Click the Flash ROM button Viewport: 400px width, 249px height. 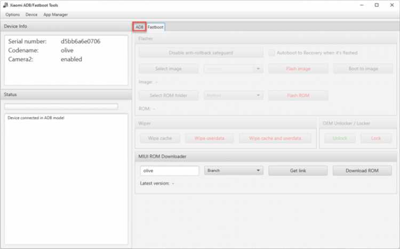tap(298, 95)
